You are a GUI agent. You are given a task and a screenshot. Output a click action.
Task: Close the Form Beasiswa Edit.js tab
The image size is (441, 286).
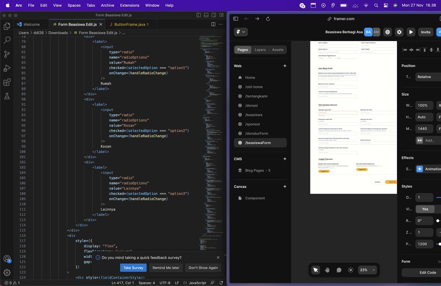(x=101, y=24)
